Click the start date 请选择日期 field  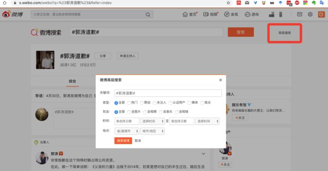[x=127, y=121]
